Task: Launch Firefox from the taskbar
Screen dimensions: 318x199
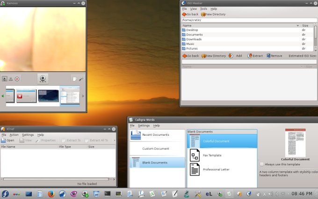Action: click(51, 193)
